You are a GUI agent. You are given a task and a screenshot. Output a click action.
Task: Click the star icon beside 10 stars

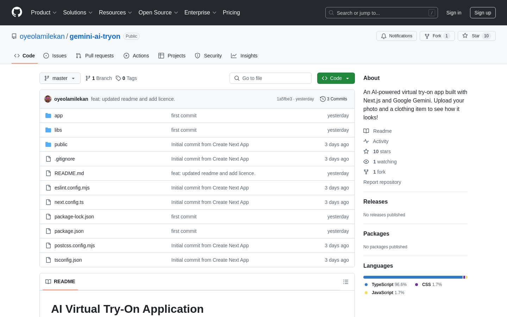click(x=366, y=151)
